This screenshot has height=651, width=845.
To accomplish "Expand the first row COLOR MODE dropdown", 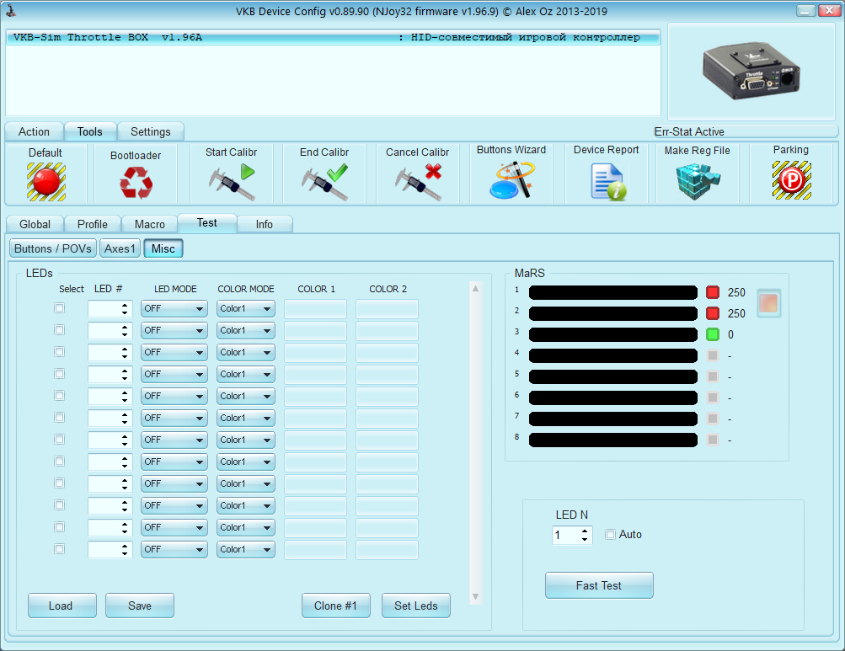I will pos(246,308).
